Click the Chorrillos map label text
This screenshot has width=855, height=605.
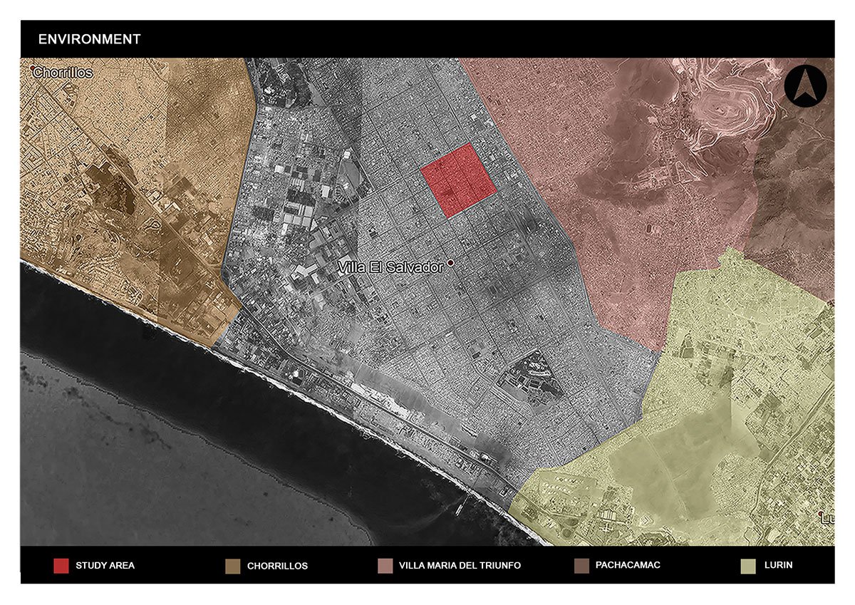coord(66,73)
